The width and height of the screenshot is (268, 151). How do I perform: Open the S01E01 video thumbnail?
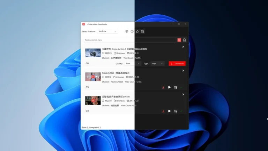coord(93,101)
